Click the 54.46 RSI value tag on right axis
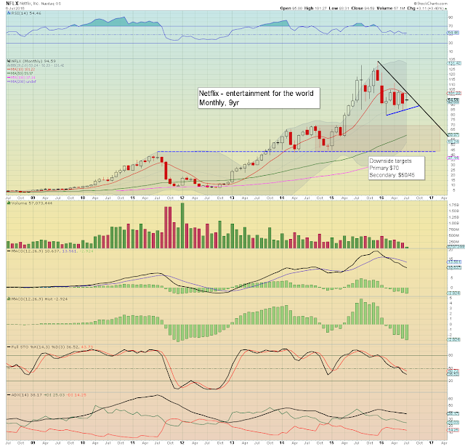 coord(453,33)
